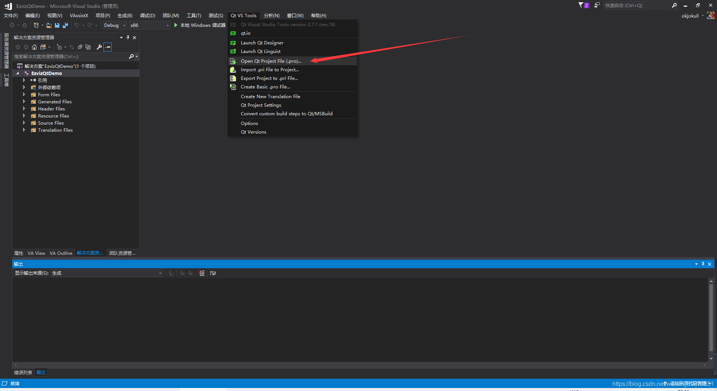717x391 pixels.
Task: Expand the Translation Files folder
Action: [24, 130]
